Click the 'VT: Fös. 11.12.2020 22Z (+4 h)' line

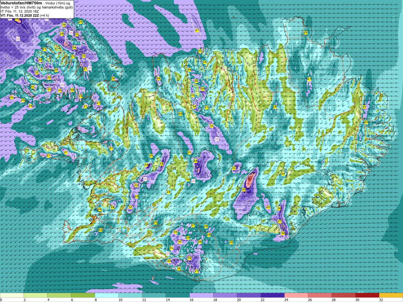pyautogui.click(x=25, y=15)
